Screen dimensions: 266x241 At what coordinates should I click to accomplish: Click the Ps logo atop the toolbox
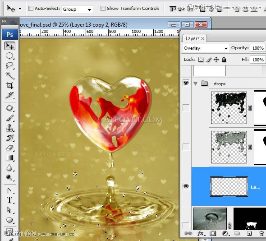(x=10, y=34)
